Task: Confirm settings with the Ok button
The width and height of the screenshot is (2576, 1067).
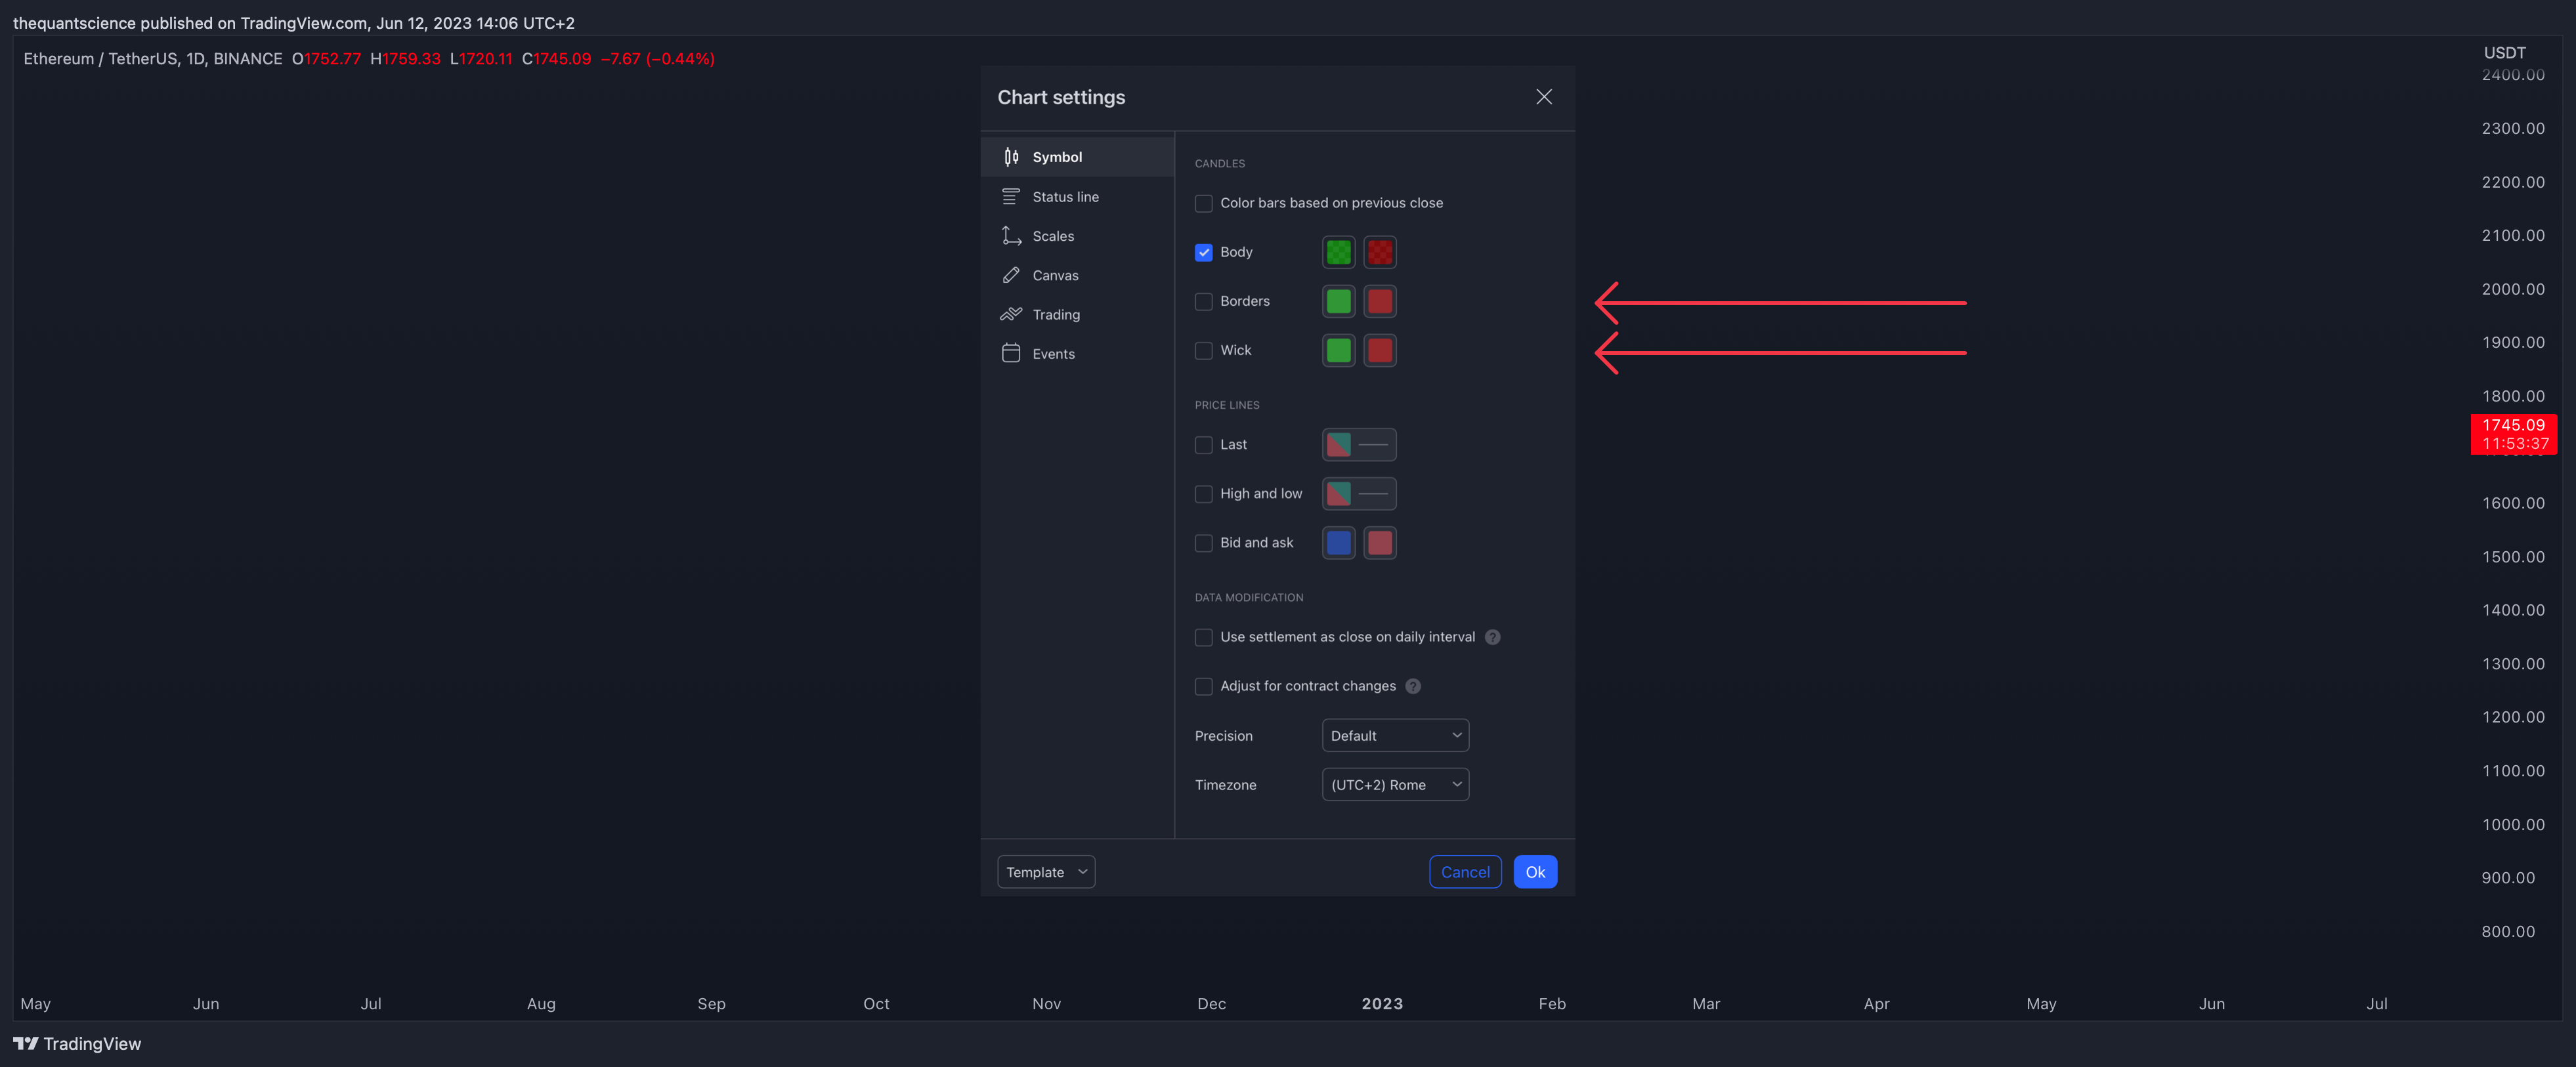Action: [x=1535, y=872]
